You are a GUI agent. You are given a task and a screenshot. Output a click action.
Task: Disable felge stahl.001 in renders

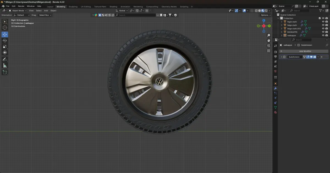click(x=326, y=29)
